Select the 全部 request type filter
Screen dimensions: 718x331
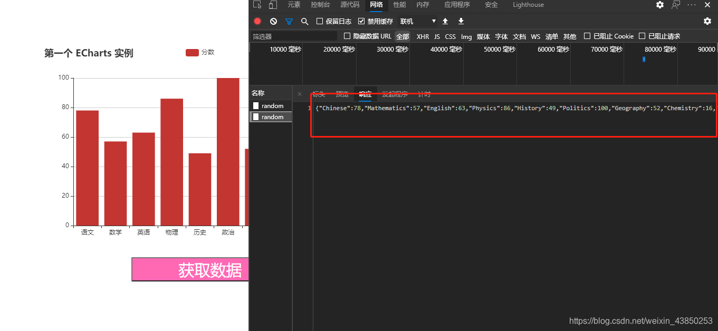coord(403,36)
